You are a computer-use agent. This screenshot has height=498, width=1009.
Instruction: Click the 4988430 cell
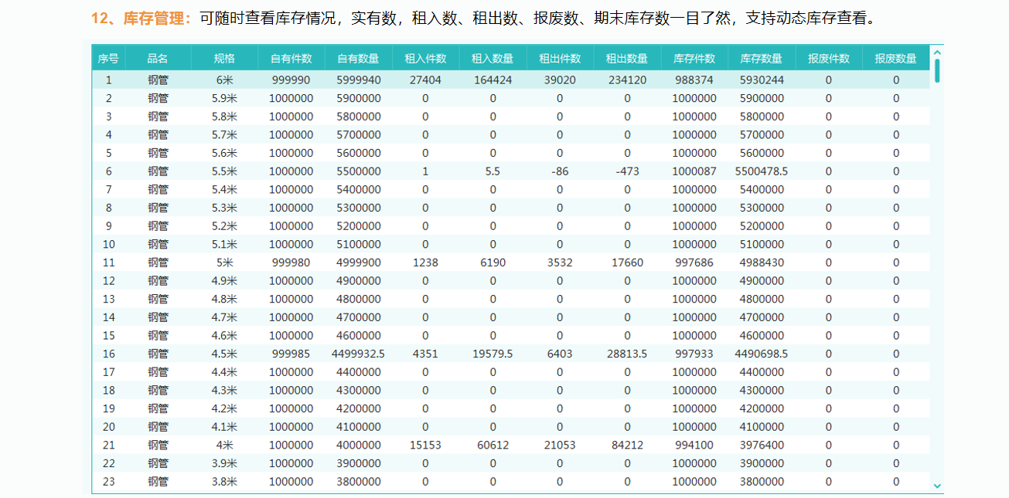pos(762,263)
